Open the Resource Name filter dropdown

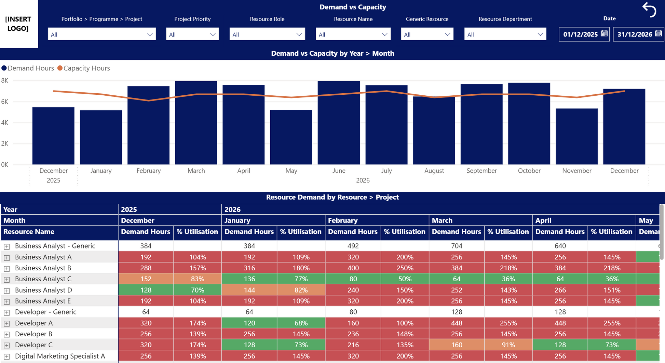coord(353,34)
